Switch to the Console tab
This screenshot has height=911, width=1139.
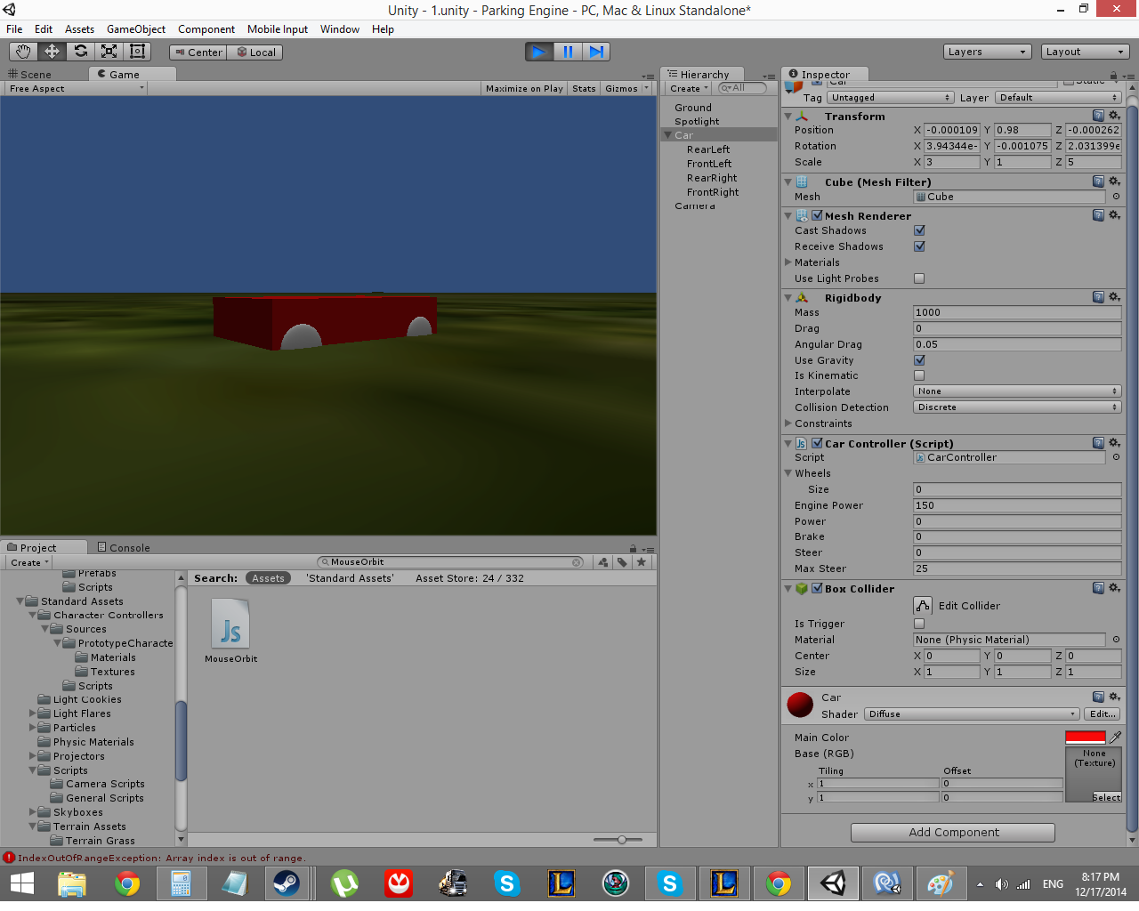coord(124,548)
